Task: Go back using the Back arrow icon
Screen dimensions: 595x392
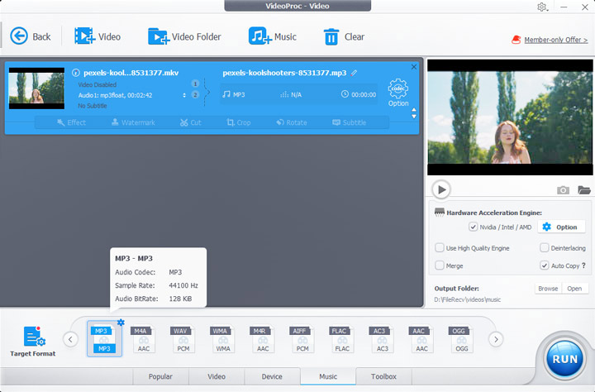Action: point(18,36)
